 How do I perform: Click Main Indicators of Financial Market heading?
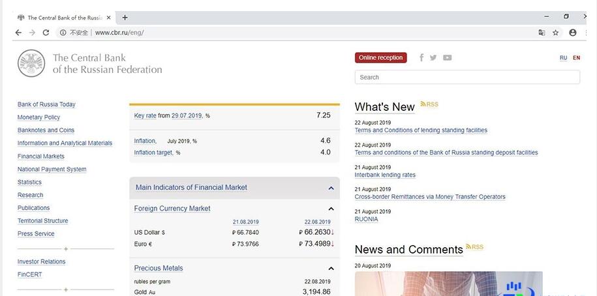192,187
